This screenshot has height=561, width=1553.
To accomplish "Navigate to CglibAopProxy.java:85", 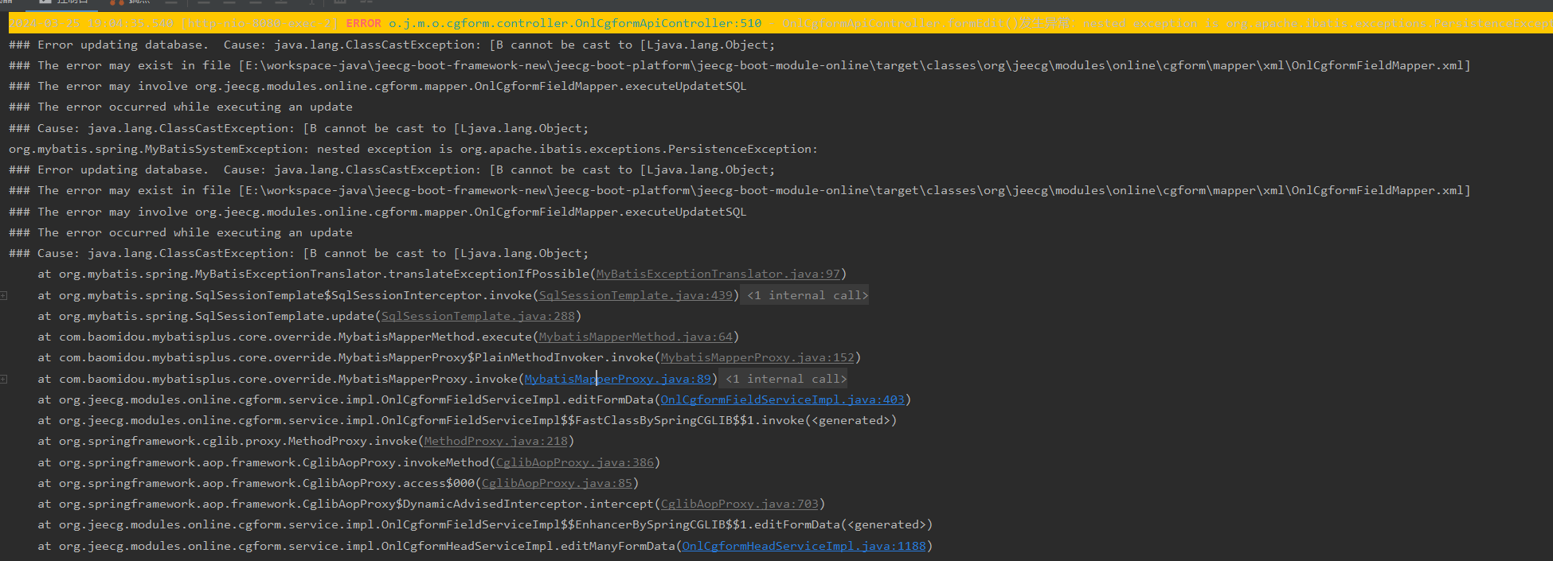I will tap(557, 483).
